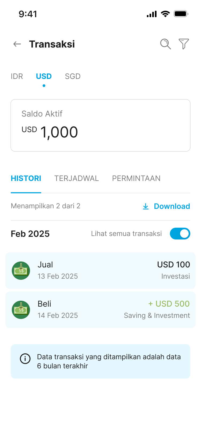Click the Download link
The image size is (201, 436).
pyautogui.click(x=172, y=206)
